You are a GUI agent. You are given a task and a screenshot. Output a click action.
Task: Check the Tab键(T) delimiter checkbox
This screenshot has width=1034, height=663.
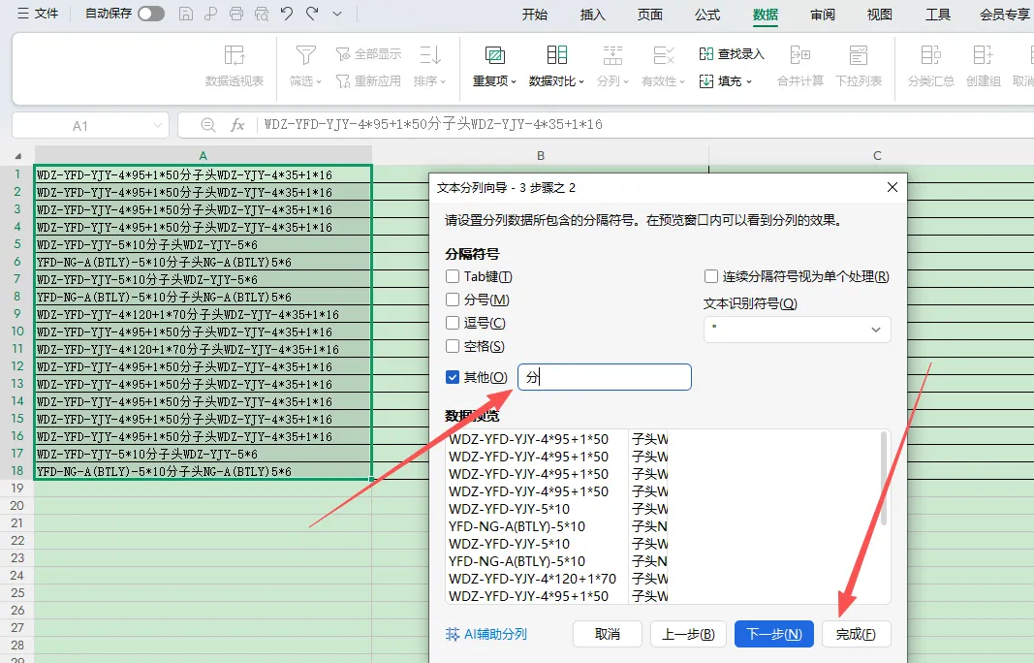[453, 276]
